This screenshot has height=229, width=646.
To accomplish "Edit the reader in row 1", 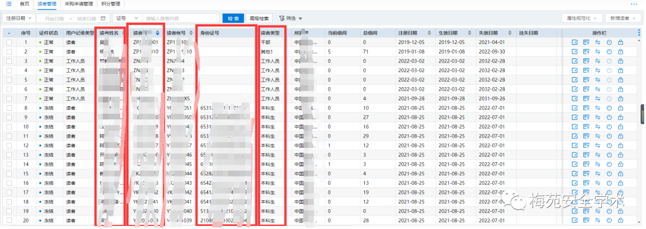I will coord(575,42).
